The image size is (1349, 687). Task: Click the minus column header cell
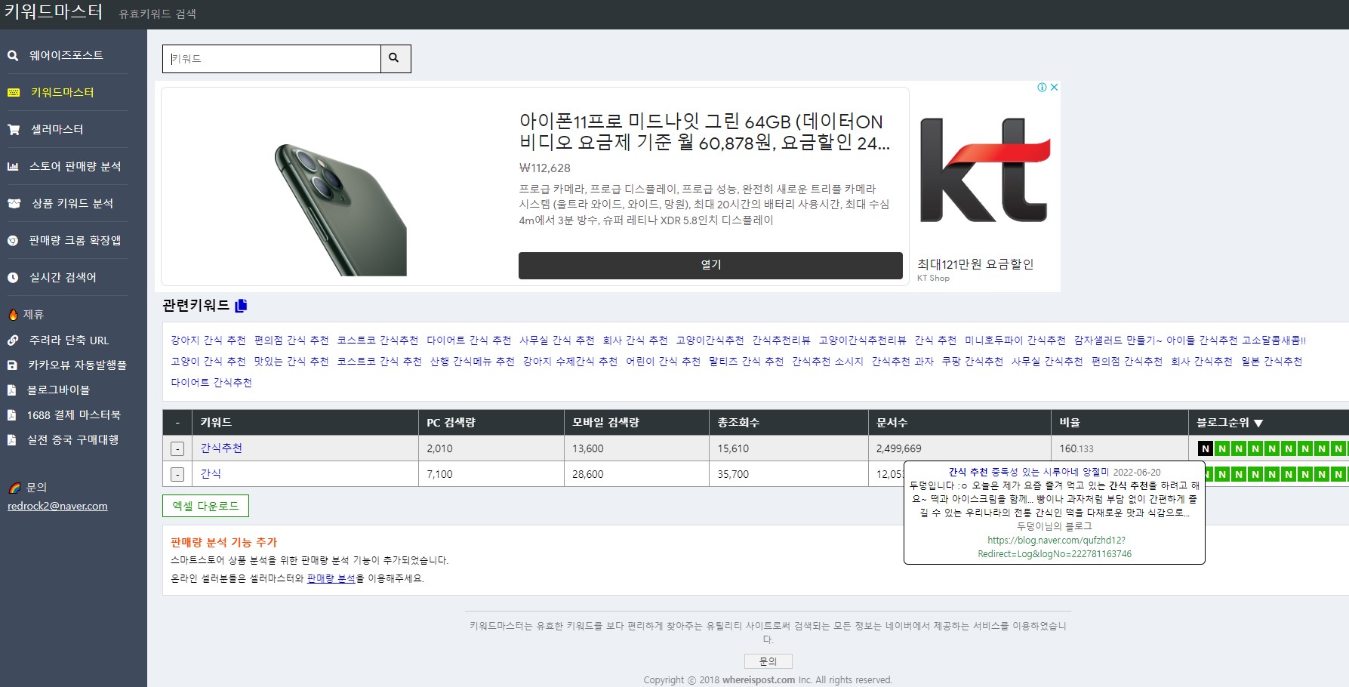coord(177,423)
